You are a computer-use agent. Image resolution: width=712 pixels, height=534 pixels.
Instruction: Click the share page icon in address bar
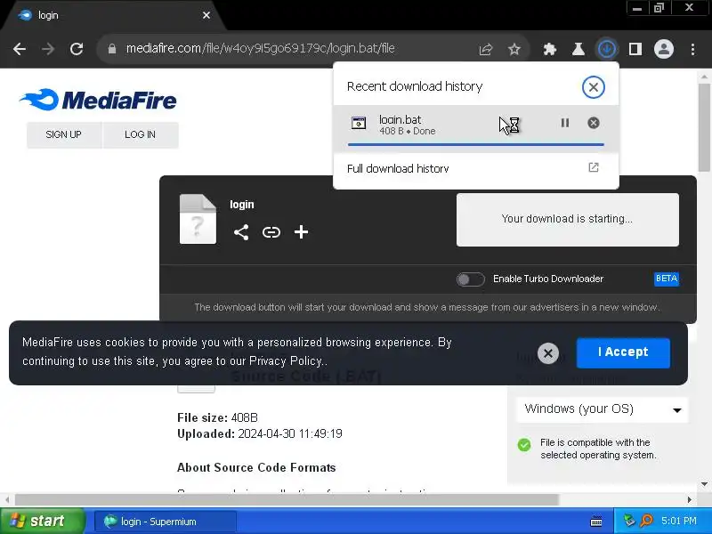pyautogui.click(x=486, y=49)
